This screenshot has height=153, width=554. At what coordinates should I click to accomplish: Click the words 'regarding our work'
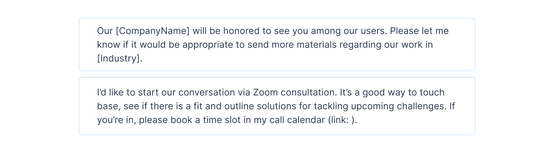(x=381, y=45)
